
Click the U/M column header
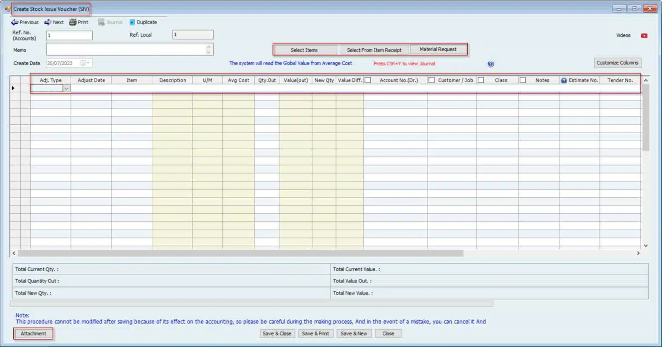pyautogui.click(x=207, y=80)
